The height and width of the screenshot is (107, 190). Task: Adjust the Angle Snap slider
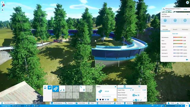tap(137, 90)
